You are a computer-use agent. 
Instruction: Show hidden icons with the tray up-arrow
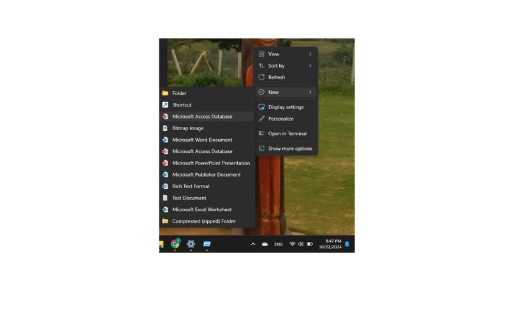(253, 244)
